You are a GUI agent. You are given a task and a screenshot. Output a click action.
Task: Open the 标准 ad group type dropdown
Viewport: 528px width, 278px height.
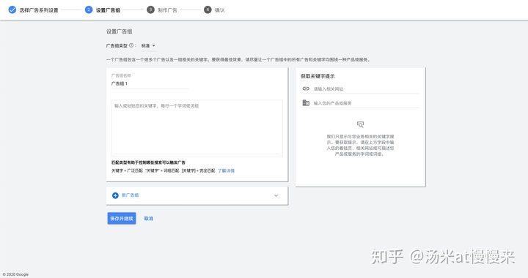pyautogui.click(x=148, y=45)
